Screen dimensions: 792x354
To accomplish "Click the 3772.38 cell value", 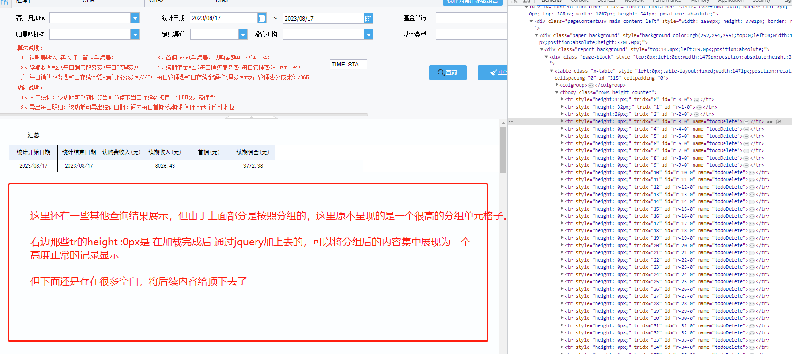I will pos(253,166).
